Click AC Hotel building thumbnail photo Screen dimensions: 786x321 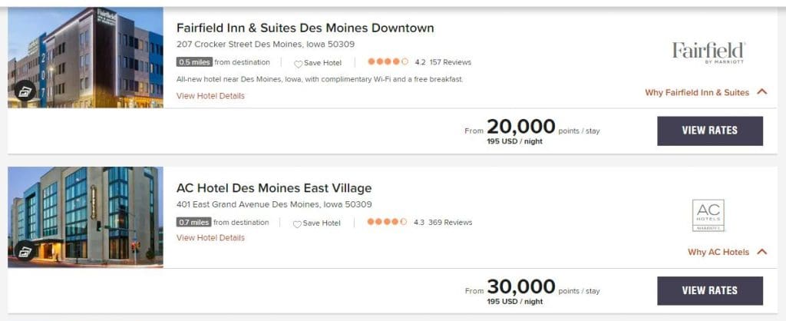[85, 217]
